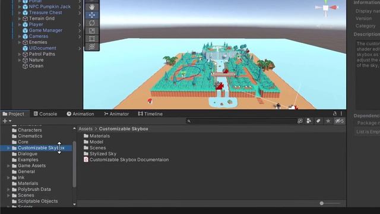This screenshot has height=214, width=380.
Task: Open Game Manager prefab with right chevron
Action: [x=80, y=30]
